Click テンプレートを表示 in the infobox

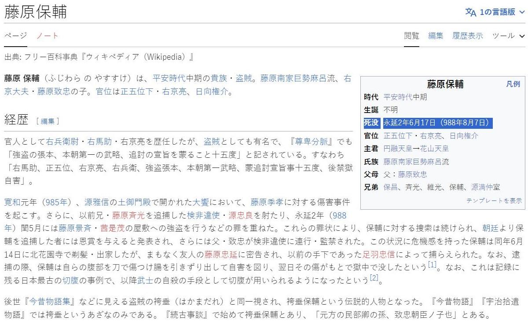[x=494, y=200]
